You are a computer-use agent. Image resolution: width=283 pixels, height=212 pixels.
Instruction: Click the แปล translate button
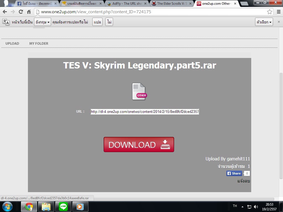point(98,22)
